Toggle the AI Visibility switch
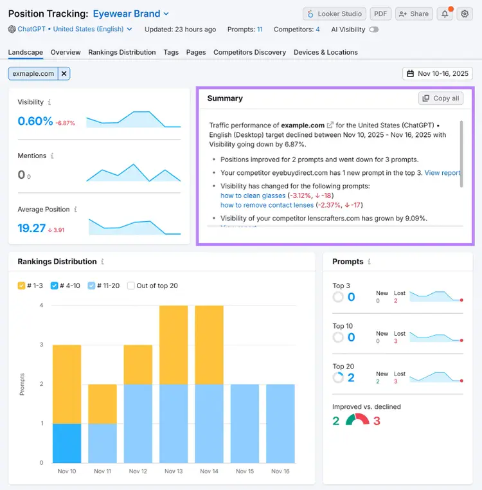This screenshot has width=482, height=490. tap(373, 30)
